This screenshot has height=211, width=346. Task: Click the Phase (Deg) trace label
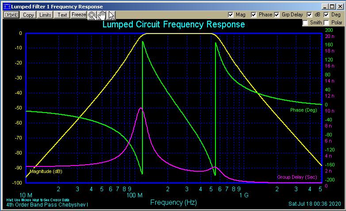[303, 110]
